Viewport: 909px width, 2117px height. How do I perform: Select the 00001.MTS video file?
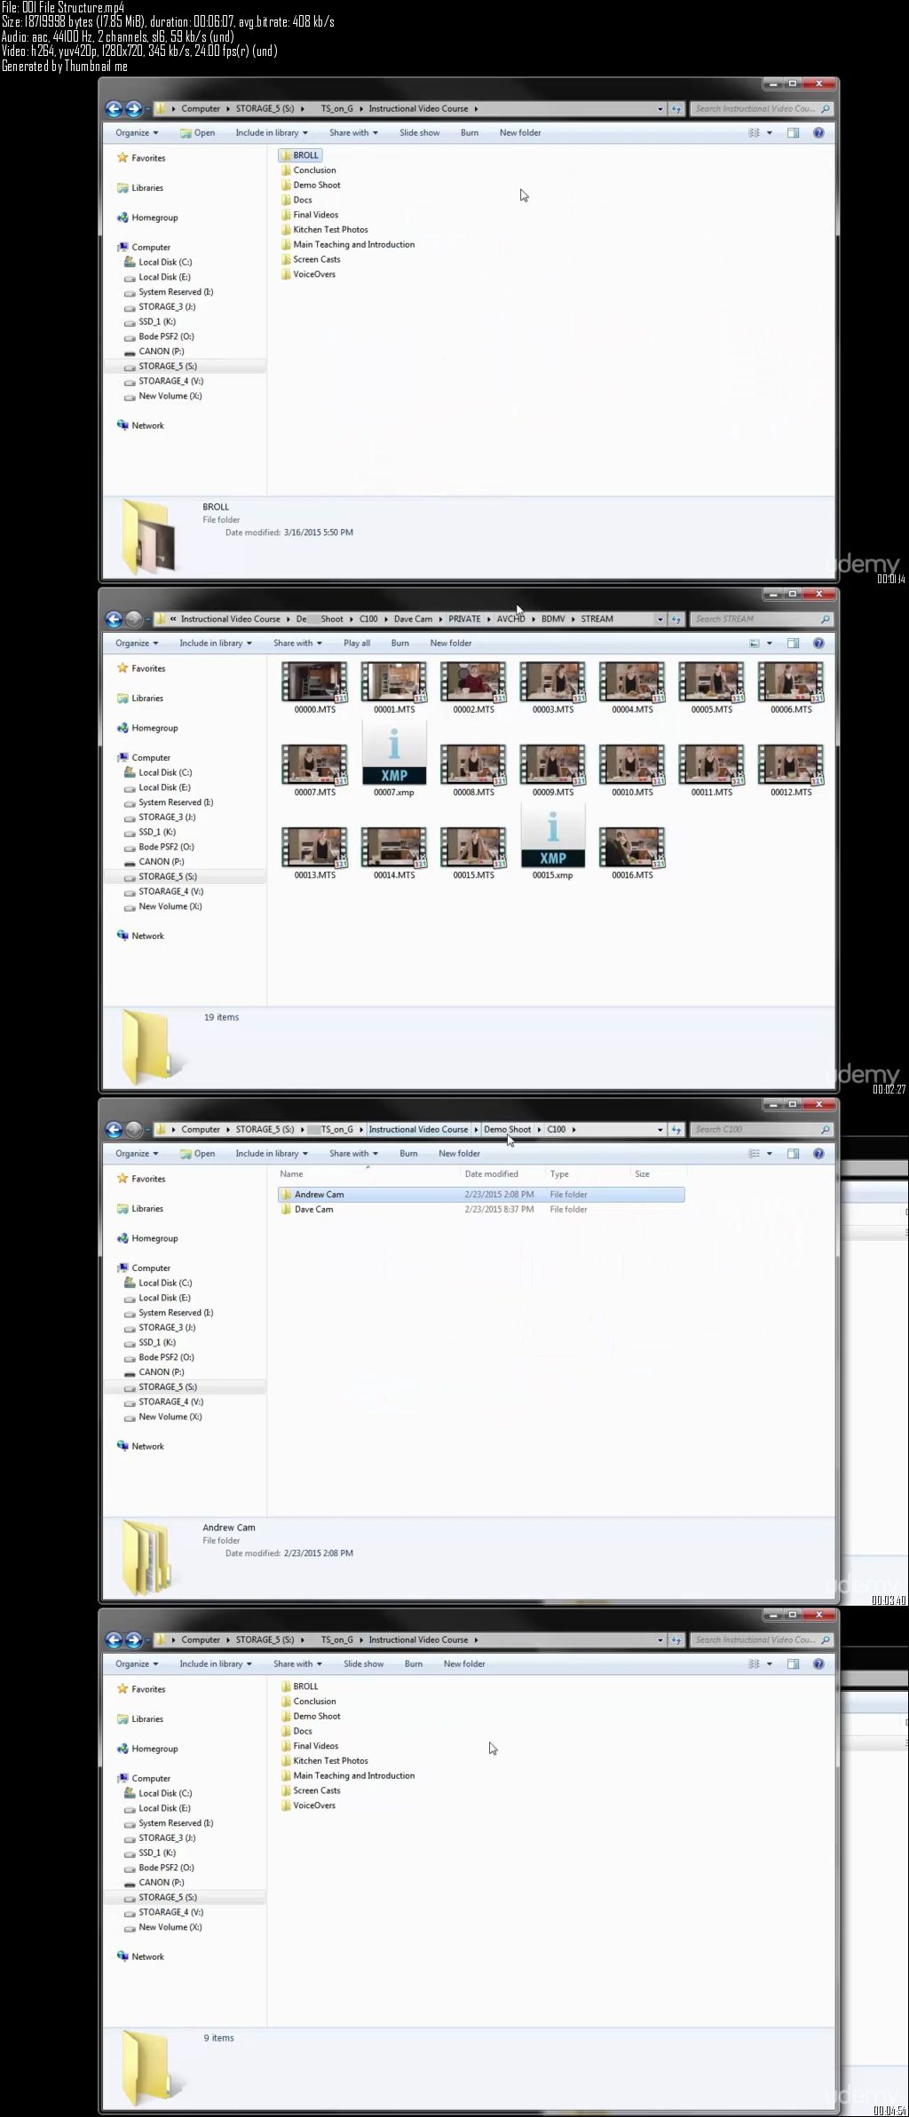(394, 688)
